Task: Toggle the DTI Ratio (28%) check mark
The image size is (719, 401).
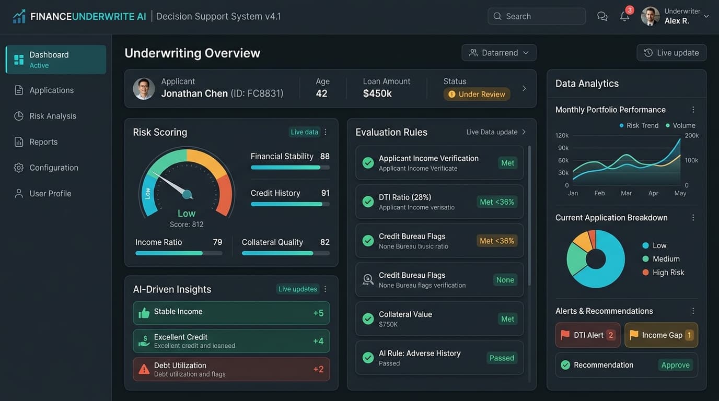Action: point(368,202)
